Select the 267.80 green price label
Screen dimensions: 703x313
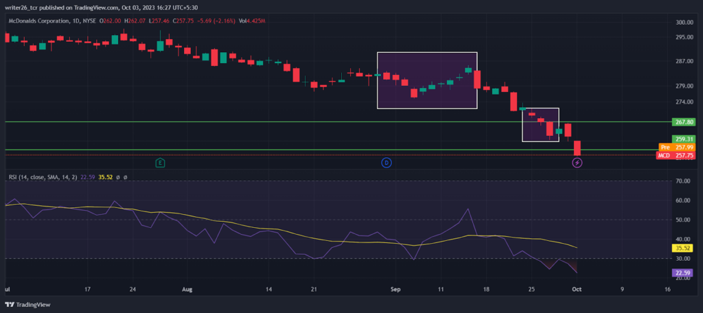click(x=683, y=122)
